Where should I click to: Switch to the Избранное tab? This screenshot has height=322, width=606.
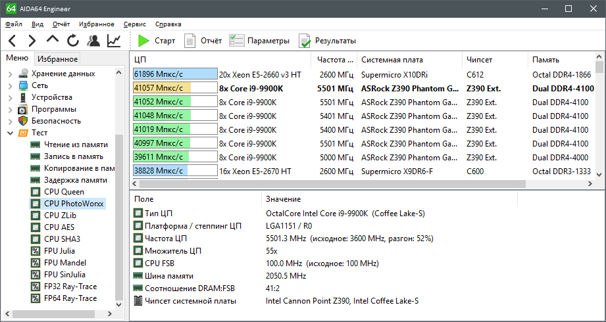pos(57,58)
